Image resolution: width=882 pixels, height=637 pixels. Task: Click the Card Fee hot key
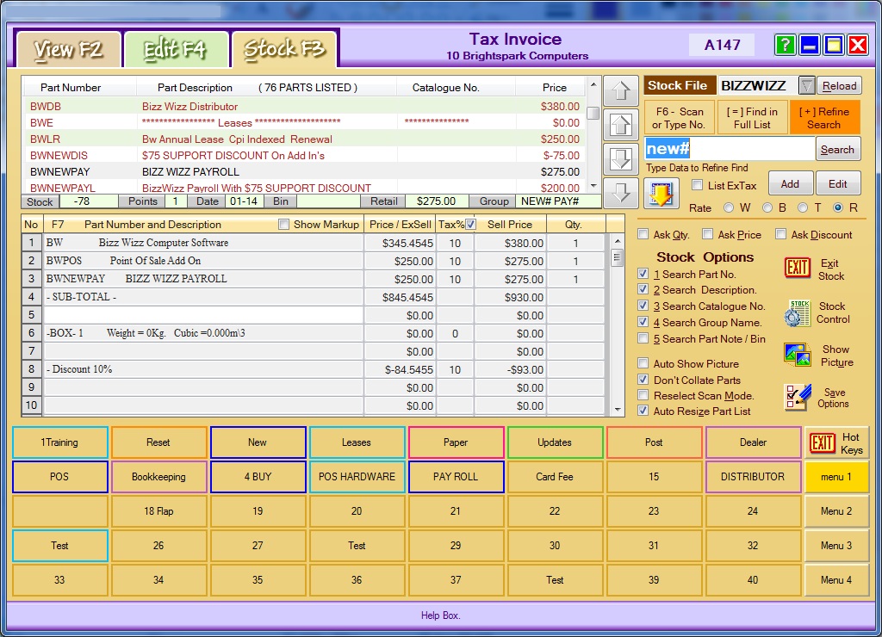555,477
